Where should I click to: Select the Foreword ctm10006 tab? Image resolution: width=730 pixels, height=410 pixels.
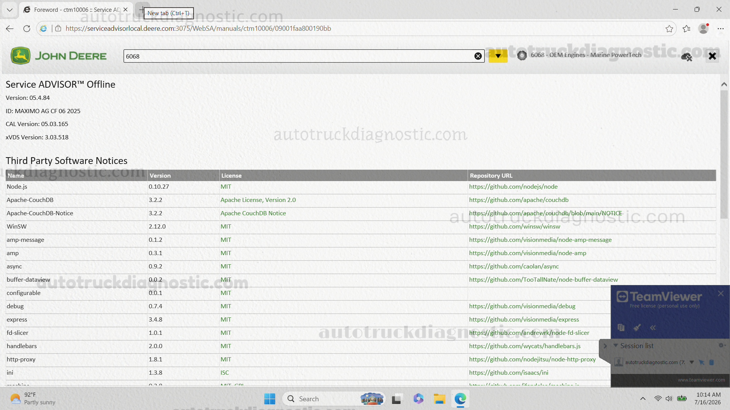click(76, 10)
